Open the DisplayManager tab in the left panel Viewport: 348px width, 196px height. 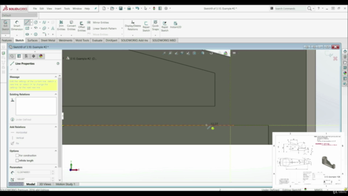click(x=41, y=56)
